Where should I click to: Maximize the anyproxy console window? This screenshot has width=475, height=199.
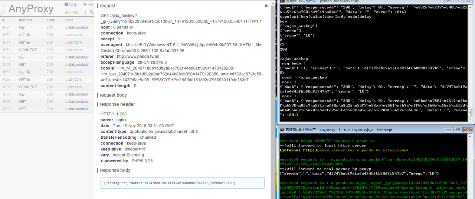pos(458,130)
